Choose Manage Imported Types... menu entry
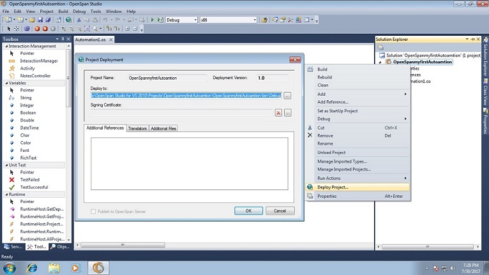 357,161
